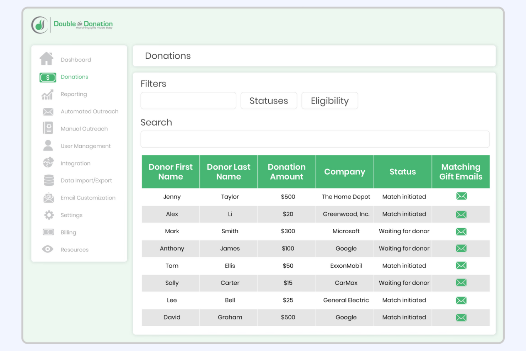Click the Settings gear icon

click(x=49, y=215)
